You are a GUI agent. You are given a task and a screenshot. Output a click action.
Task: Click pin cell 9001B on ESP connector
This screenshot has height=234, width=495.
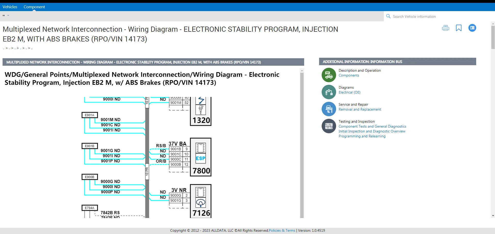click(x=176, y=149)
